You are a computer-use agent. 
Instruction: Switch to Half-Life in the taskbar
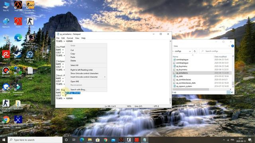coord(121,140)
